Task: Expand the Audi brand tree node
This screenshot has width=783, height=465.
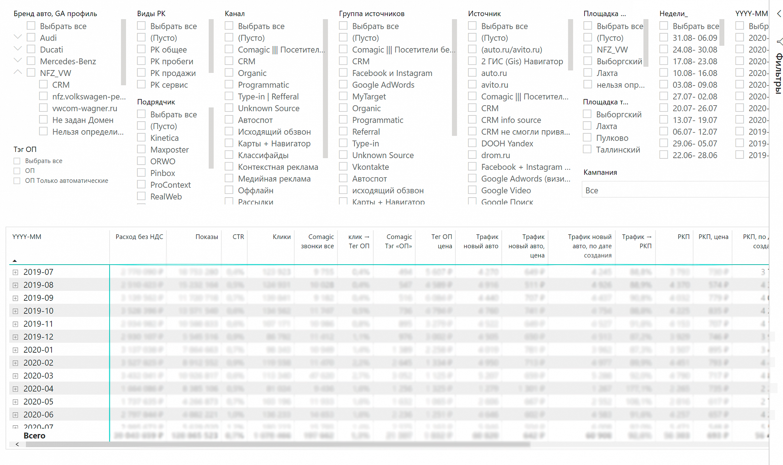Action: pyautogui.click(x=18, y=37)
